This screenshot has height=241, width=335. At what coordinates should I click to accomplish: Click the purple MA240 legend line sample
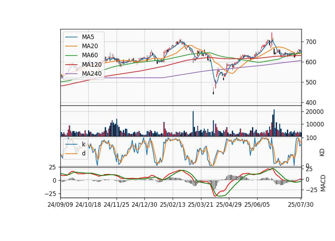pyautogui.click(x=71, y=74)
